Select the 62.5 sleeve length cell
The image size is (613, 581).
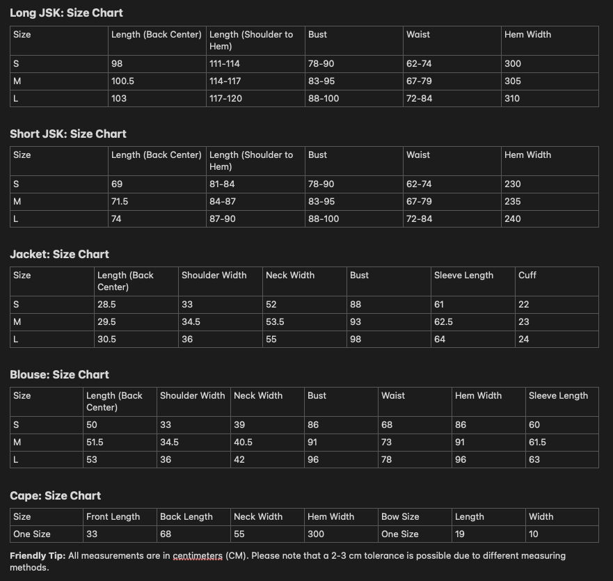(443, 321)
